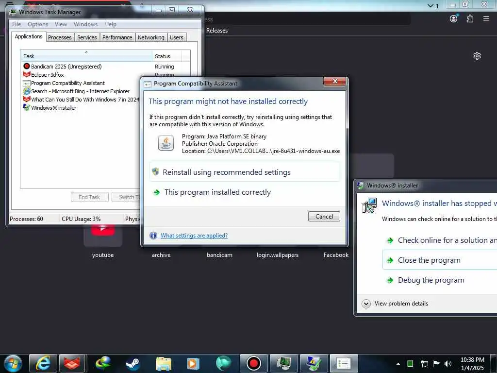The width and height of the screenshot is (497, 373).
Task: Select Search - Microsoft Bing task row
Action: tap(81, 91)
